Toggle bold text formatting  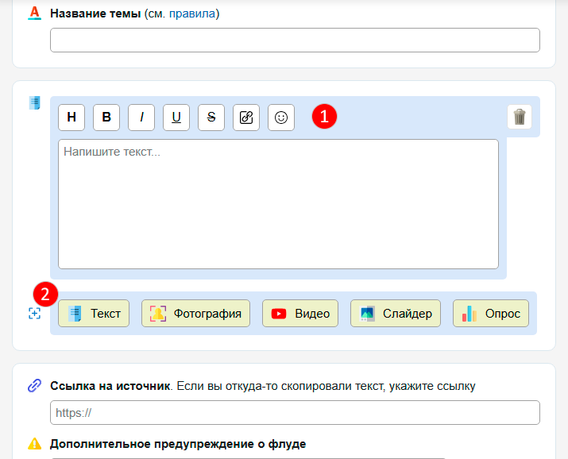tap(106, 117)
